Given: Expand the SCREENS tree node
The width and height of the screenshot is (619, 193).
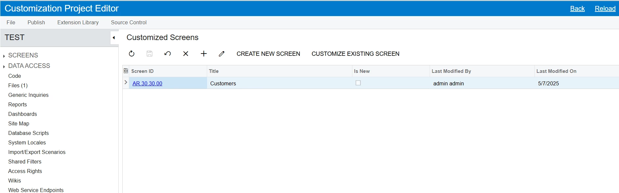Looking at the screenshot, I should (x=4, y=56).
